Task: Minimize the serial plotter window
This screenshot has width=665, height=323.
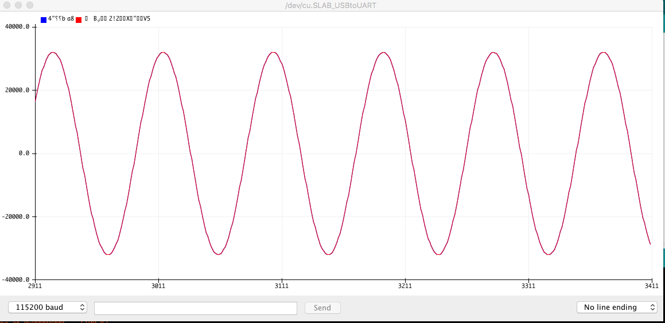Action: coord(18,5)
